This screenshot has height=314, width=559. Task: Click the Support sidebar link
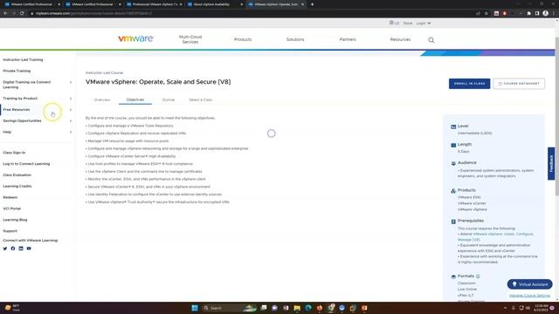[x=10, y=231]
